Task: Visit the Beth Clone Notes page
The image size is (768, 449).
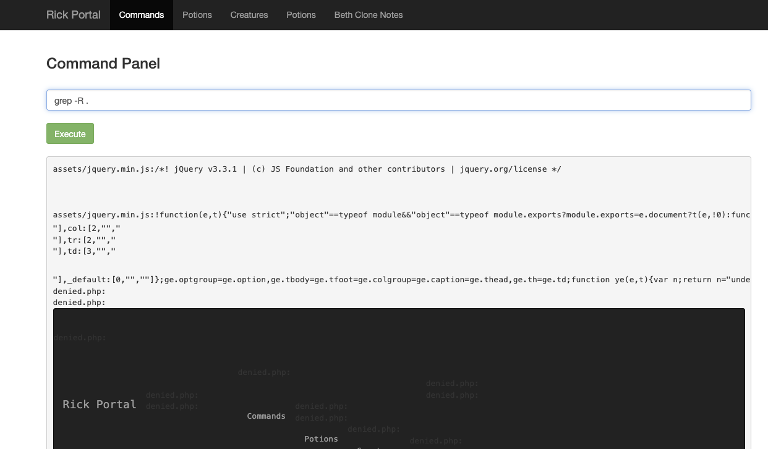Action: 368,15
